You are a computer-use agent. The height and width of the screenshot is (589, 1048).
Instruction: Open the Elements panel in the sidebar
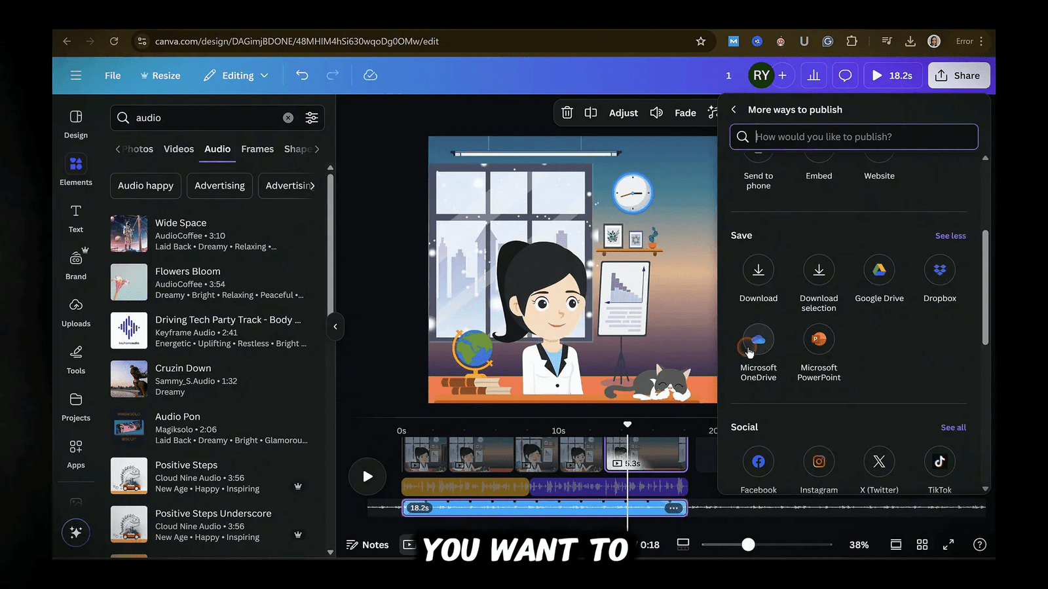[x=75, y=170]
